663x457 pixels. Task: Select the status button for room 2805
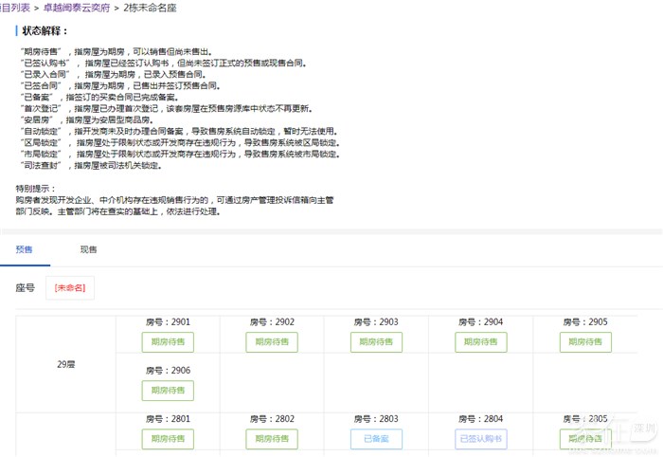click(x=584, y=439)
